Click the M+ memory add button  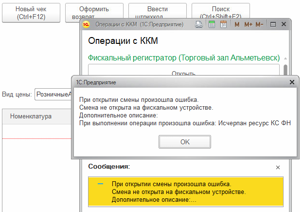pos(248,24)
